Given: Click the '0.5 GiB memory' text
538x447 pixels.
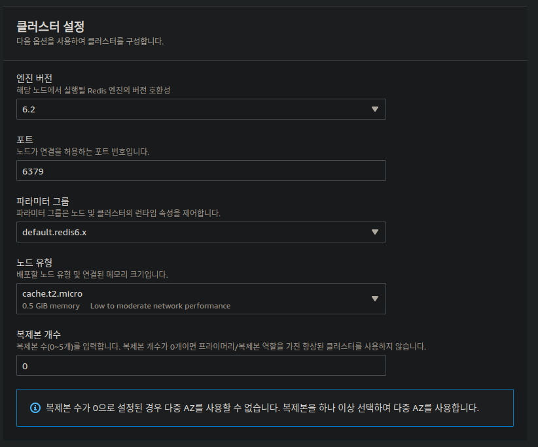Looking at the screenshot, I should tap(51, 306).
